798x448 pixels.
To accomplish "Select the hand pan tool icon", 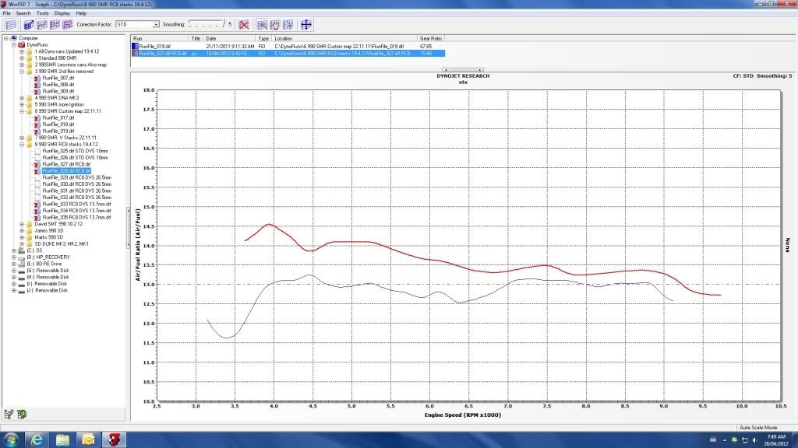I will point(274,24).
